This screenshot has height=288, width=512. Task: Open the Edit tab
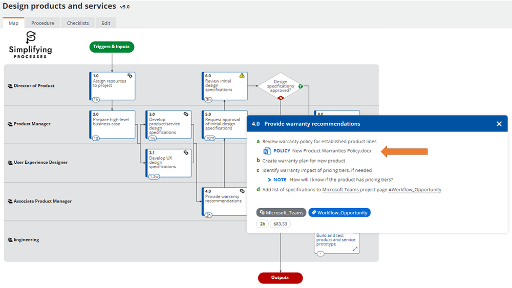[106, 23]
